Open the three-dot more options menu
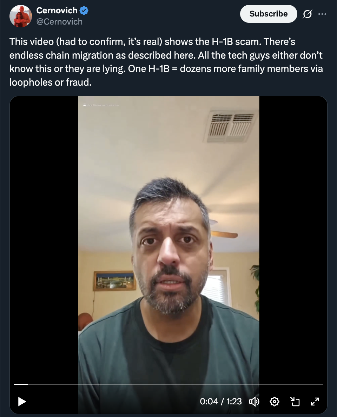337x417 pixels. click(x=322, y=14)
